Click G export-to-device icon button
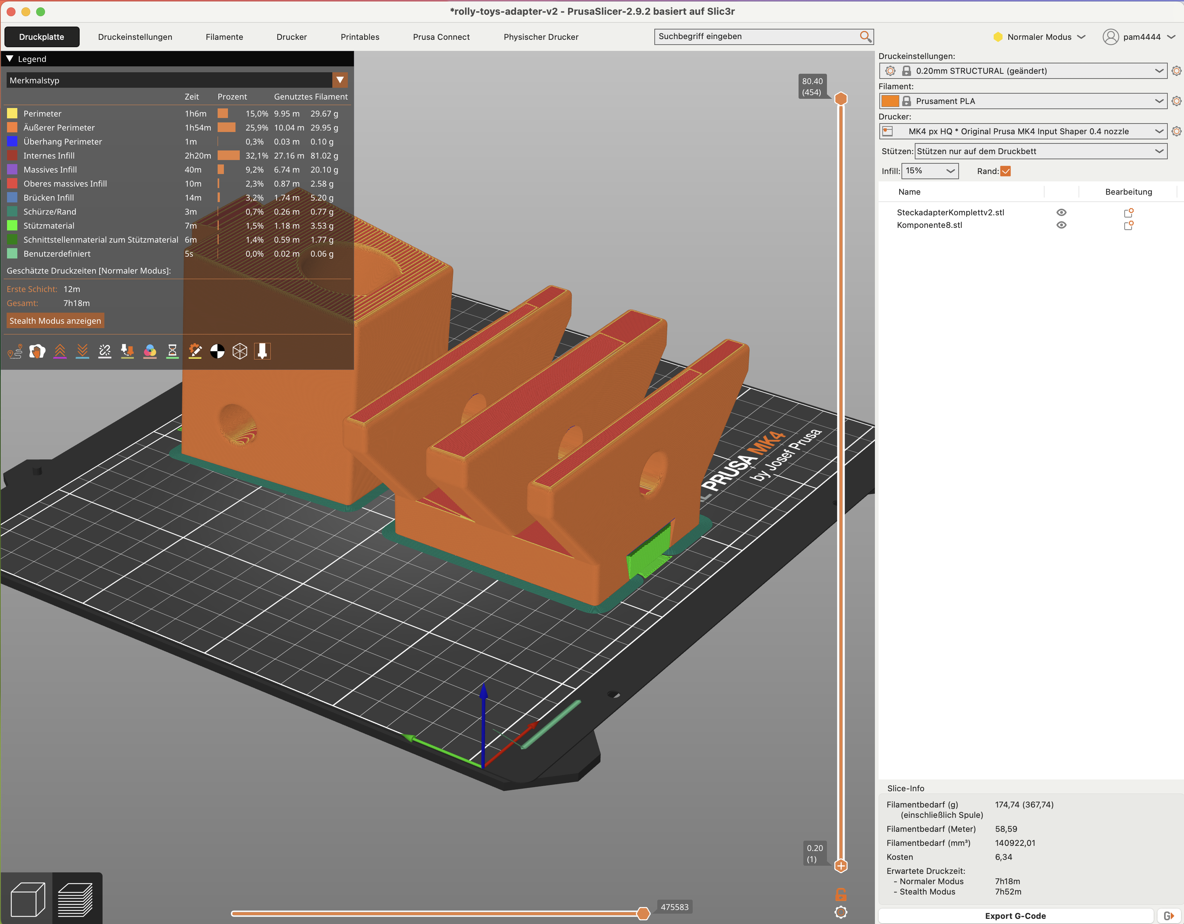1184x924 pixels. coord(1169,916)
